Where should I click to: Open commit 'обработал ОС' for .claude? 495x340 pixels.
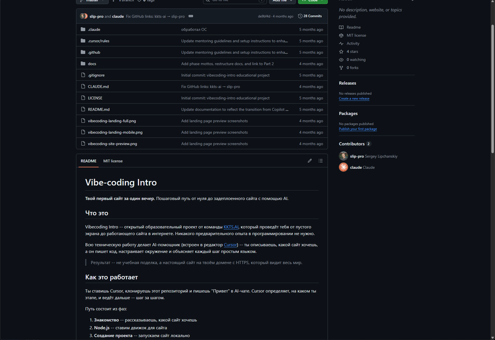(x=194, y=29)
